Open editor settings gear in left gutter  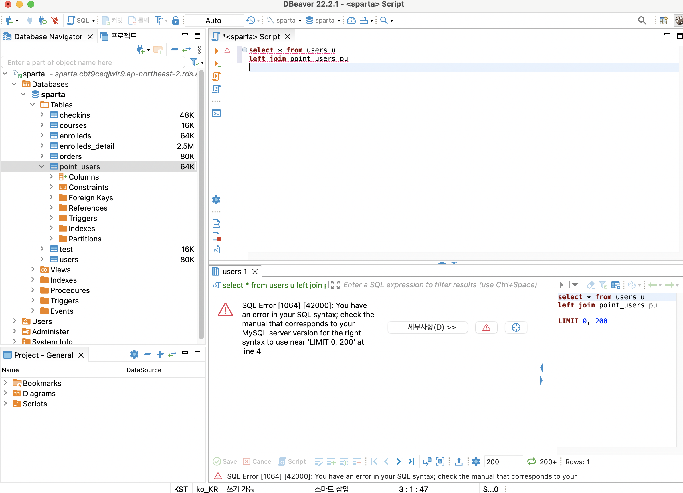pyautogui.click(x=216, y=200)
